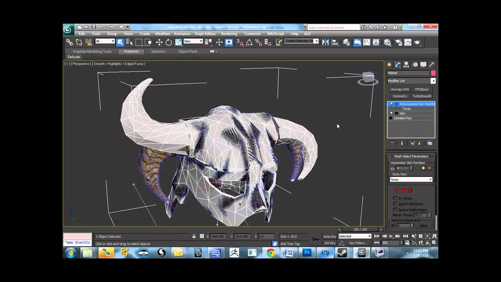Click the Select and Link chain icon
The width and height of the screenshot is (501, 282).
pyautogui.click(x=69, y=42)
